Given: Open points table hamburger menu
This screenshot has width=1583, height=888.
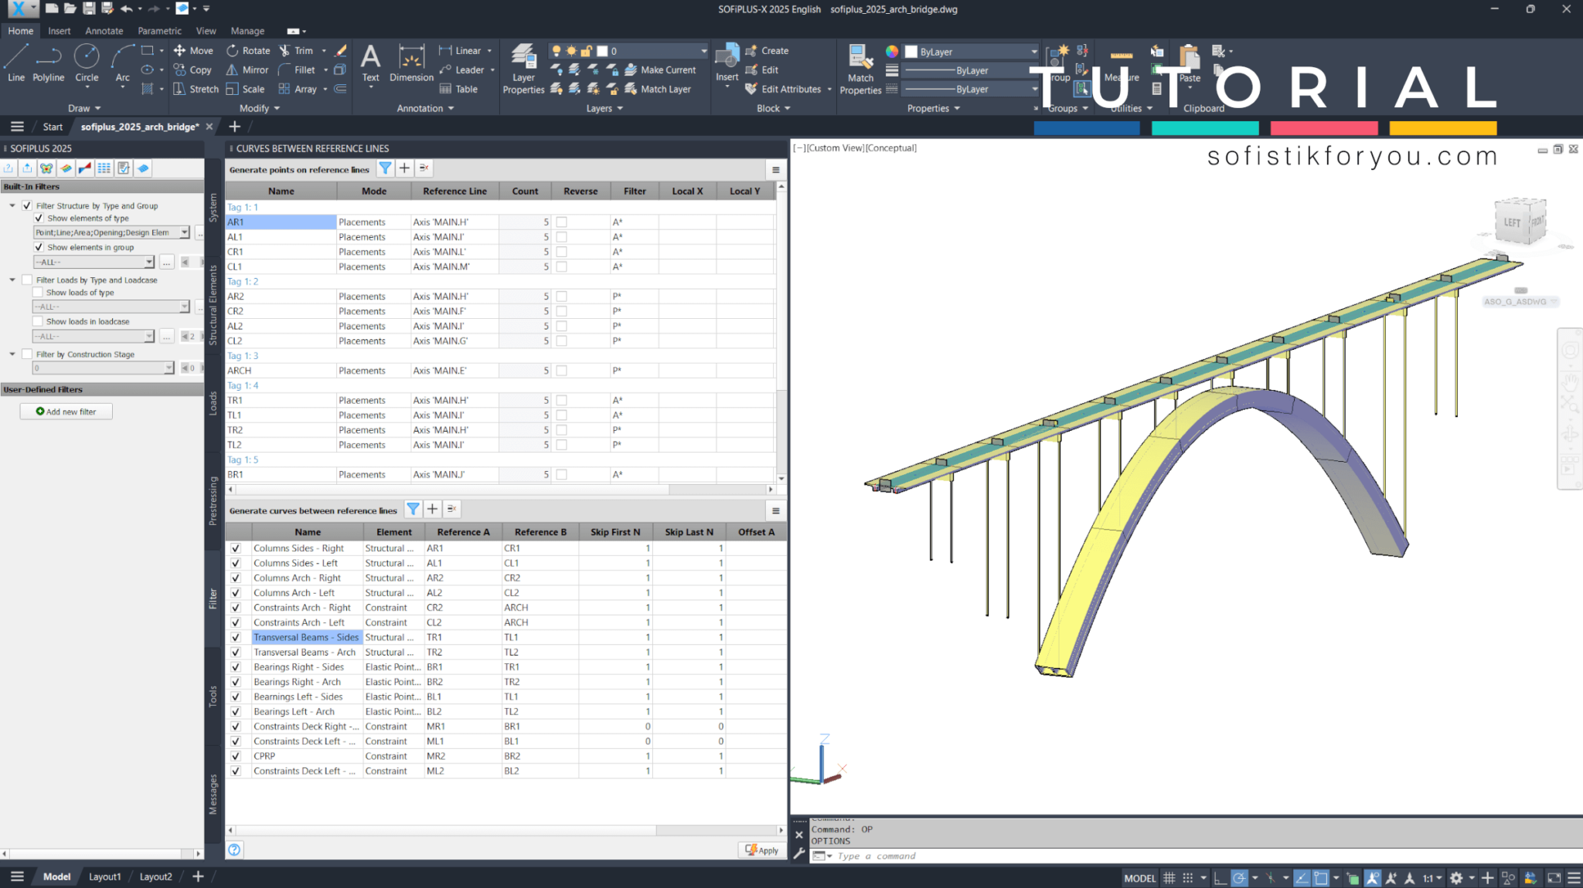Looking at the screenshot, I should pos(775,170).
